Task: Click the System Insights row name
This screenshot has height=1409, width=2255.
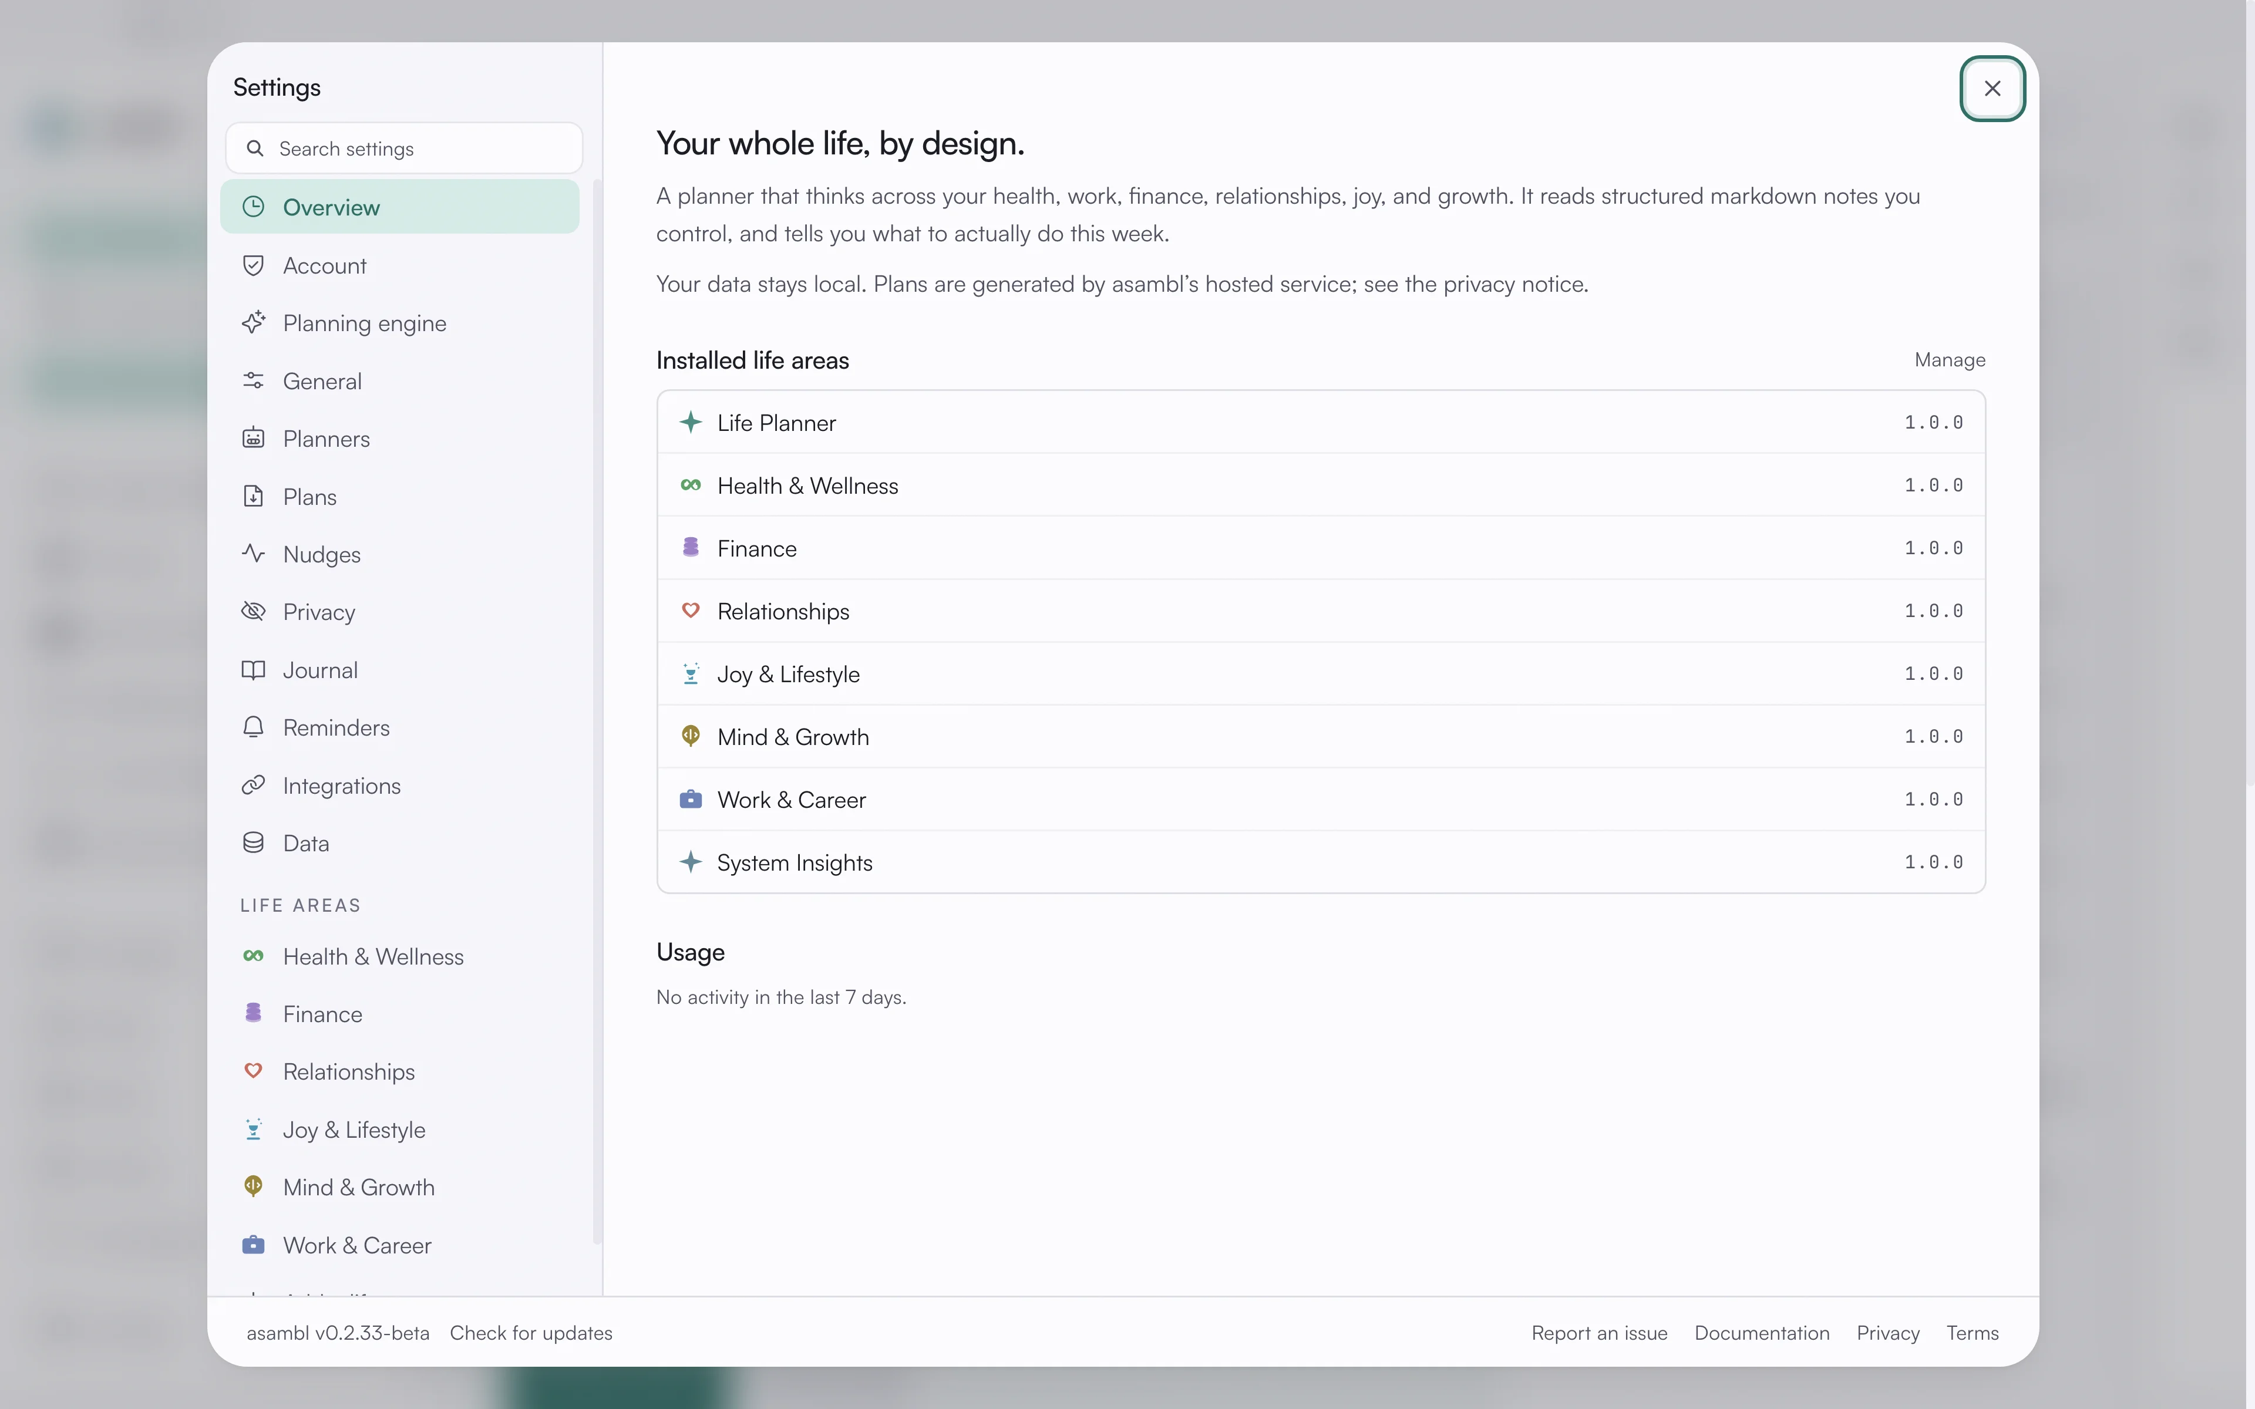Action: (x=795, y=862)
